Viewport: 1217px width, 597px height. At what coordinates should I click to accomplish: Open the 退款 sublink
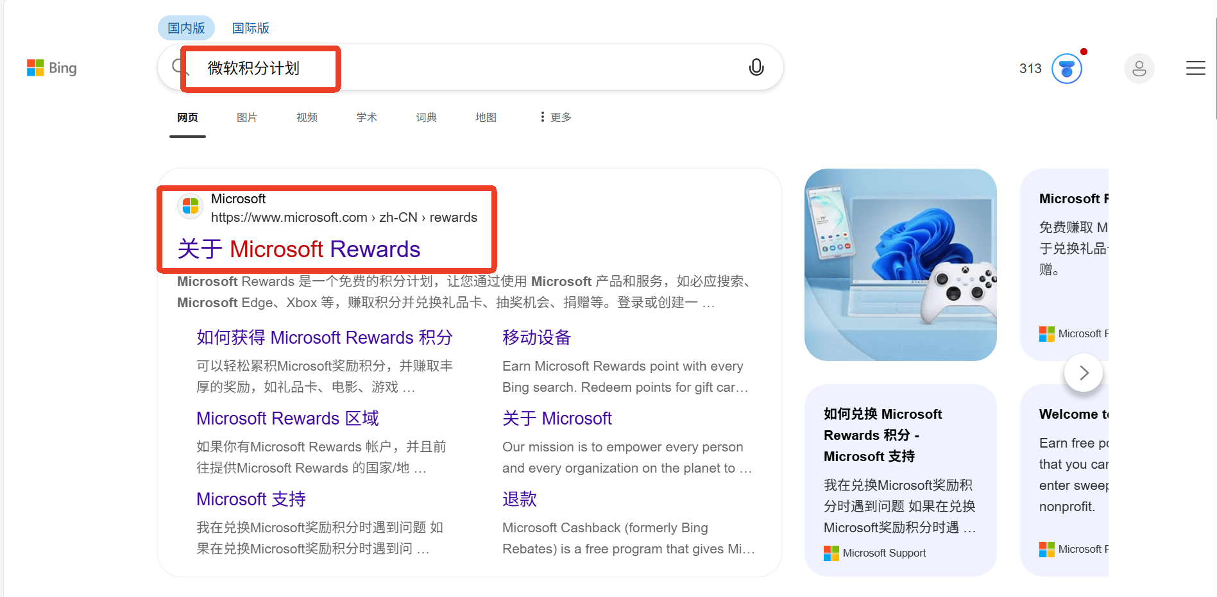(519, 499)
